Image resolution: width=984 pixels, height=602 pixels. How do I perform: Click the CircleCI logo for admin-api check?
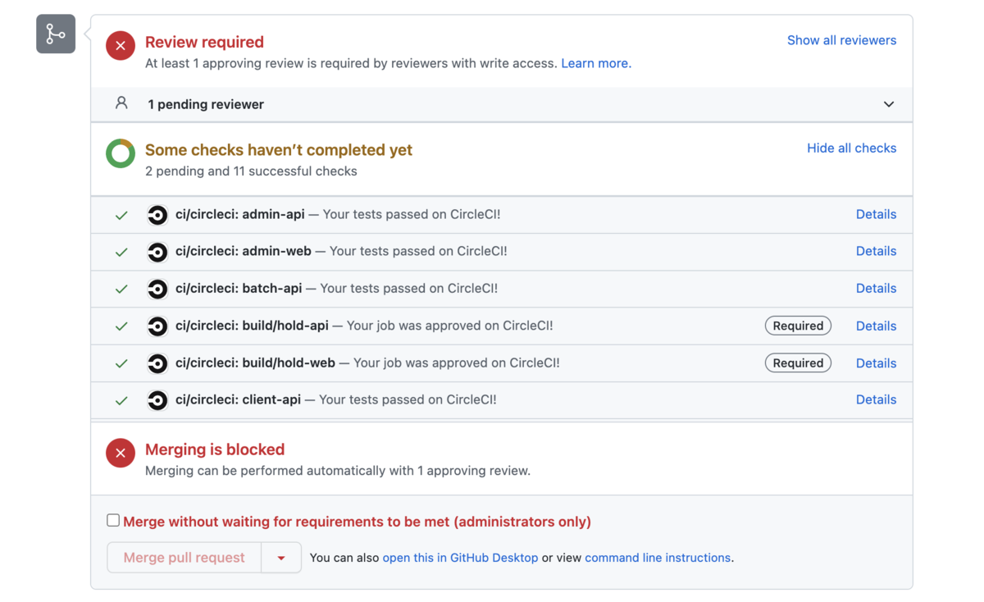pyautogui.click(x=157, y=215)
